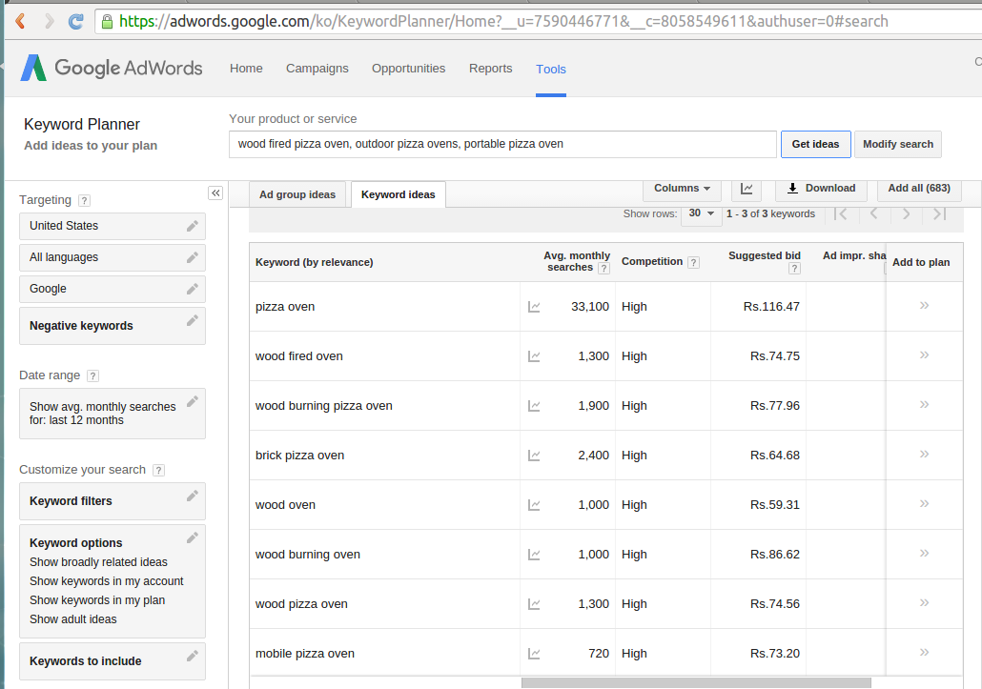Viewport: 982px width, 689px height.
Task: Click the Get ideas button
Action: click(815, 145)
